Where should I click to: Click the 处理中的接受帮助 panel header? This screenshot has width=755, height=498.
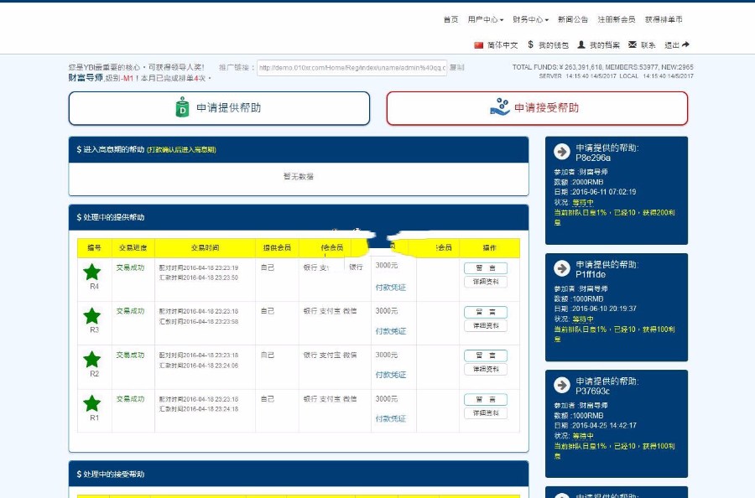(299, 475)
